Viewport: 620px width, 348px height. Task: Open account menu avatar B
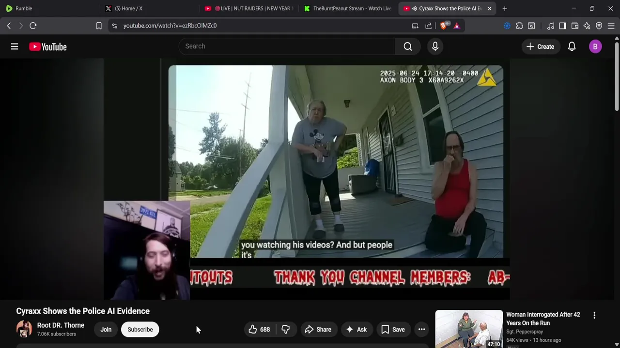[x=595, y=46]
